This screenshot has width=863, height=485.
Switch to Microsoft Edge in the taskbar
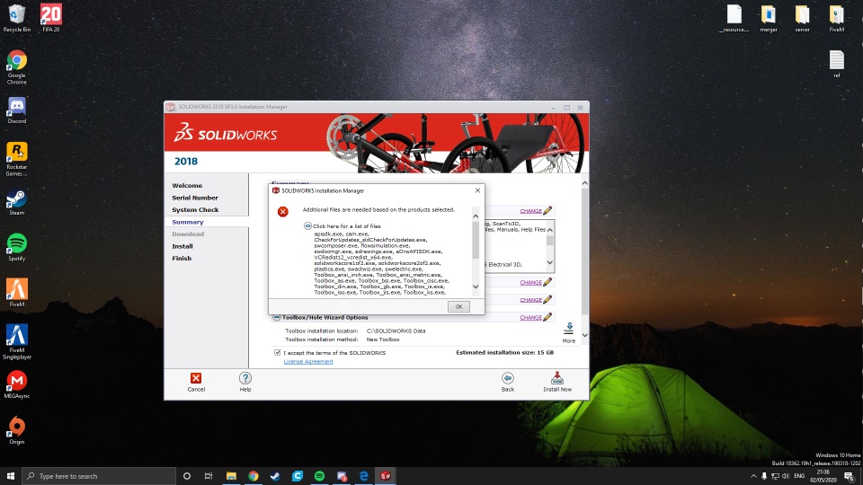(363, 476)
